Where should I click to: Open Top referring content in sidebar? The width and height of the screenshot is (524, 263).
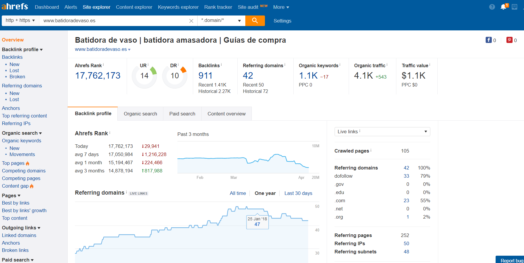pos(24,116)
